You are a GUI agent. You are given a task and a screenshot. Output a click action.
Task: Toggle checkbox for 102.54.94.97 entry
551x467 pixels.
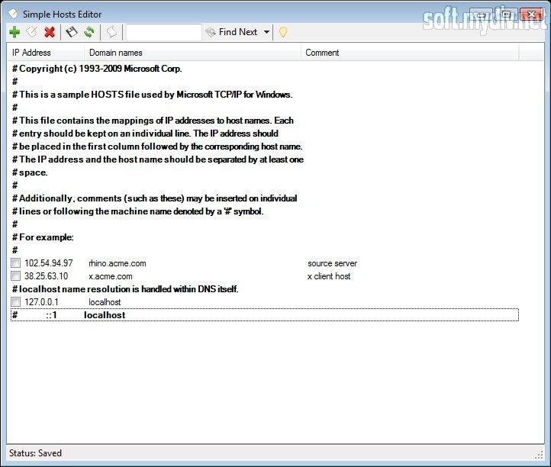(x=15, y=262)
